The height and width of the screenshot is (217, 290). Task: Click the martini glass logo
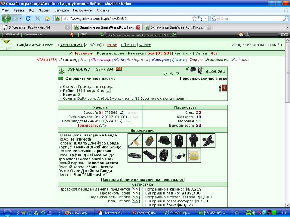coord(6,44)
